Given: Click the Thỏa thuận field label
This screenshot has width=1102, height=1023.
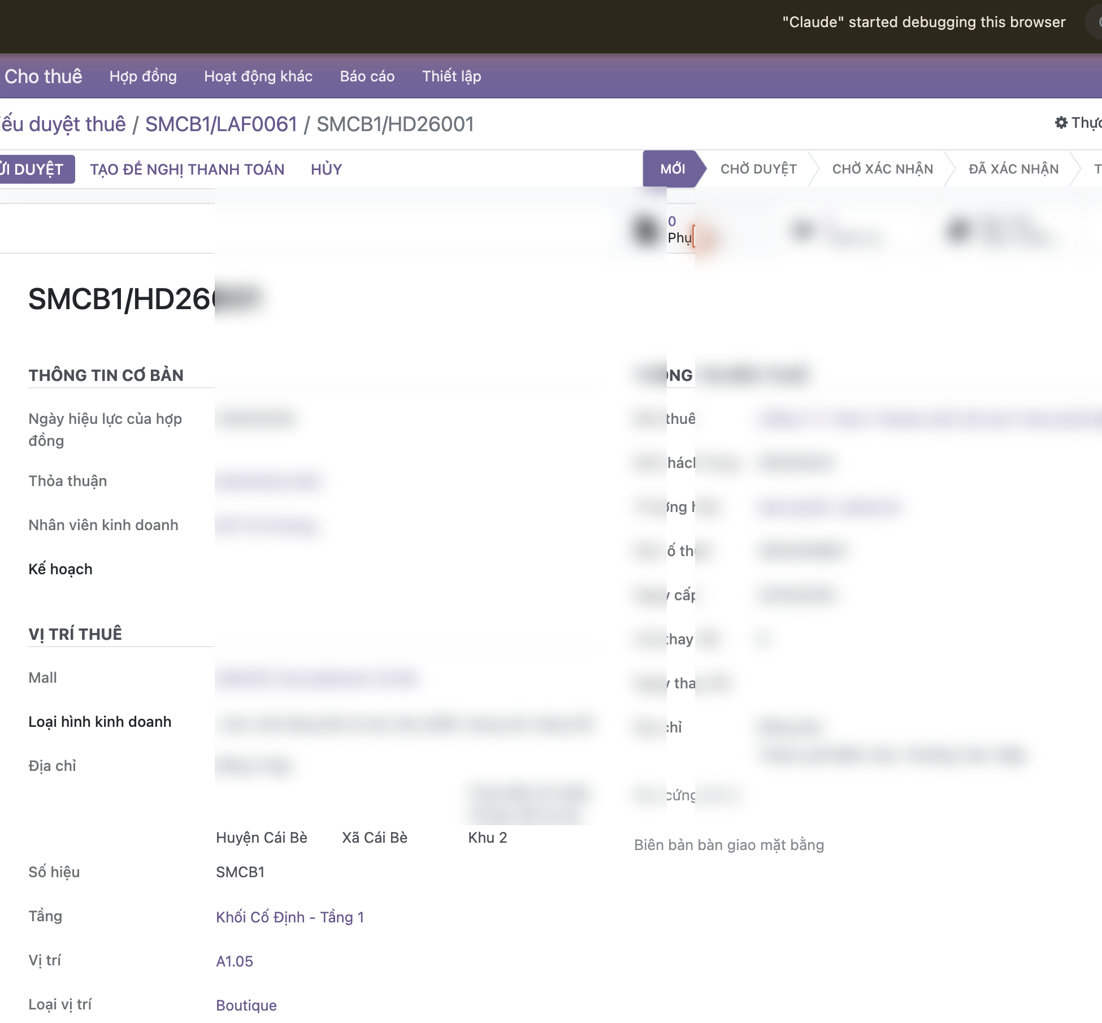Looking at the screenshot, I should 68,480.
